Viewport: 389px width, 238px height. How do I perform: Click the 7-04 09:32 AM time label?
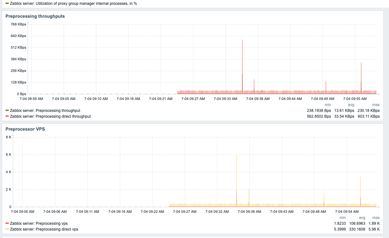(217, 212)
